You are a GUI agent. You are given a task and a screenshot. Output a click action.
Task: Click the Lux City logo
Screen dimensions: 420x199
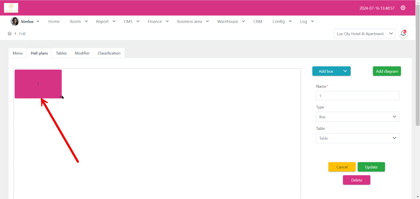point(11,8)
